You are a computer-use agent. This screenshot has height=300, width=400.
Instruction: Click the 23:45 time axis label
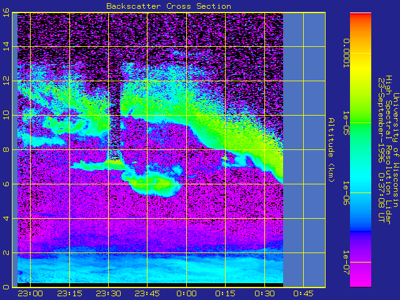(147, 294)
